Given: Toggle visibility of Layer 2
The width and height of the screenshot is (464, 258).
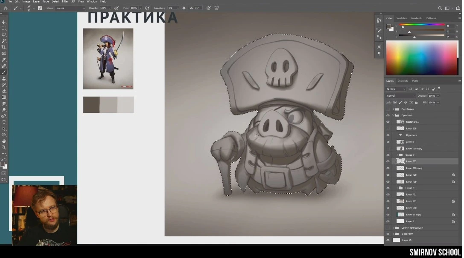Looking at the screenshot, I should (388, 221).
